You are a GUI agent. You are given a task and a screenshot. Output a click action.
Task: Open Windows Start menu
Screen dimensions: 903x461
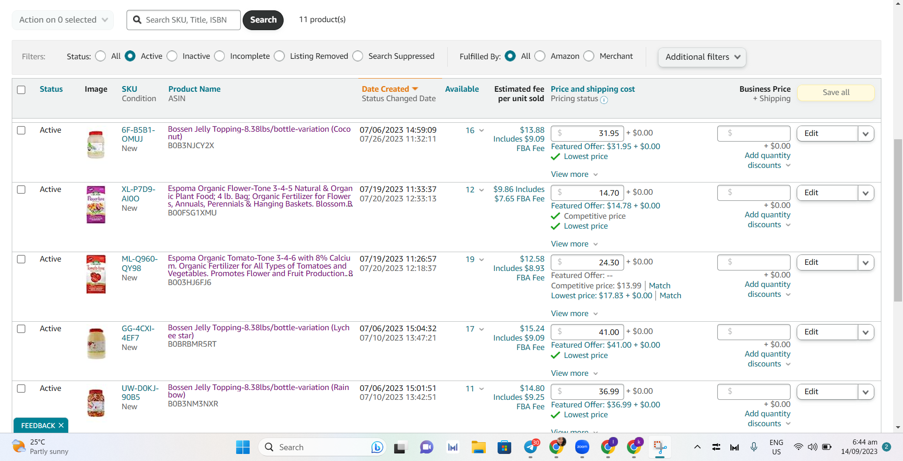point(243,447)
